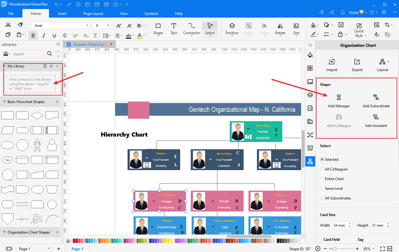Open the zoom 85% dropdown
Screen dimensions: 399x252
(374, 249)
